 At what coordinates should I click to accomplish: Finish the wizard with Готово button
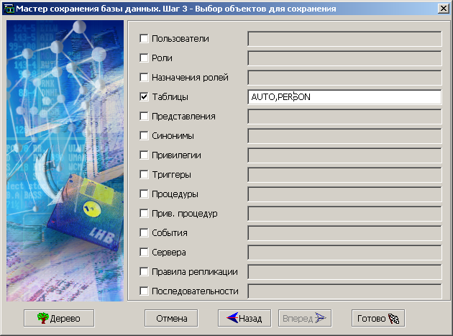(x=377, y=318)
